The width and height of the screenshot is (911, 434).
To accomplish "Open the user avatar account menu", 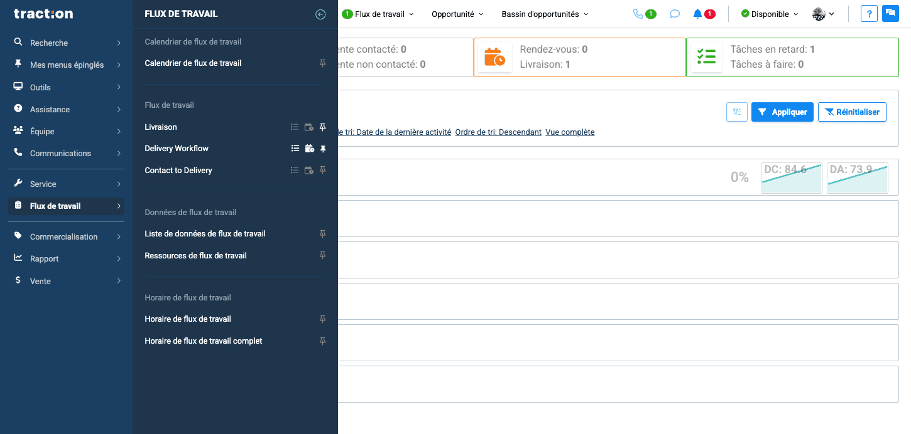I will pos(823,14).
